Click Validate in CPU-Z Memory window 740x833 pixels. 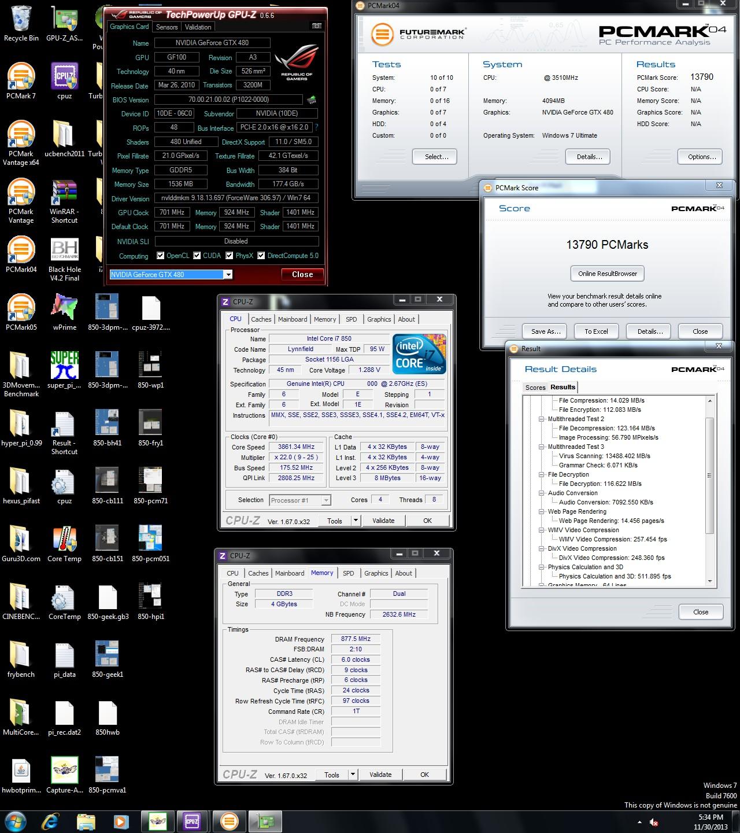coord(380,775)
